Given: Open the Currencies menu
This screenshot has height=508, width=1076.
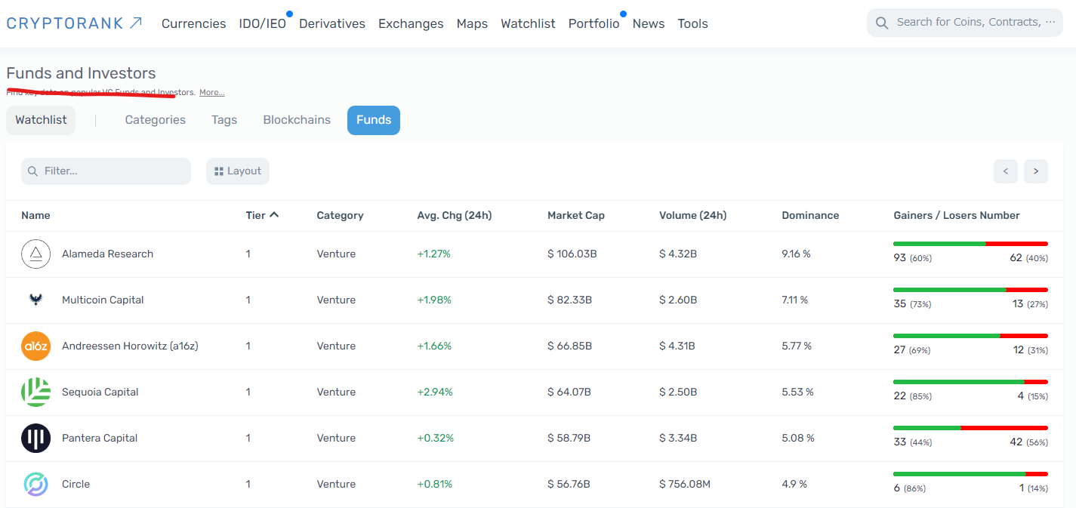Looking at the screenshot, I should coord(193,23).
